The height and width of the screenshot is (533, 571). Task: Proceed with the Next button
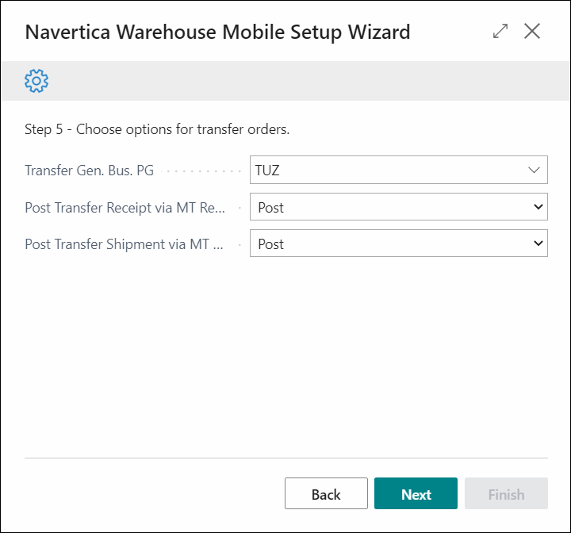pyautogui.click(x=416, y=493)
